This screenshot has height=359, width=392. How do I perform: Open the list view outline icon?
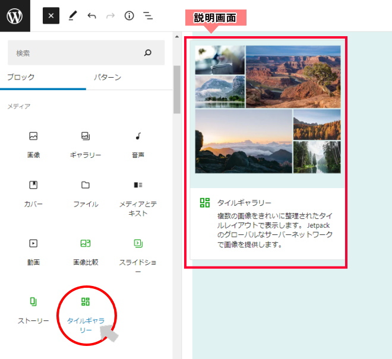click(x=148, y=16)
